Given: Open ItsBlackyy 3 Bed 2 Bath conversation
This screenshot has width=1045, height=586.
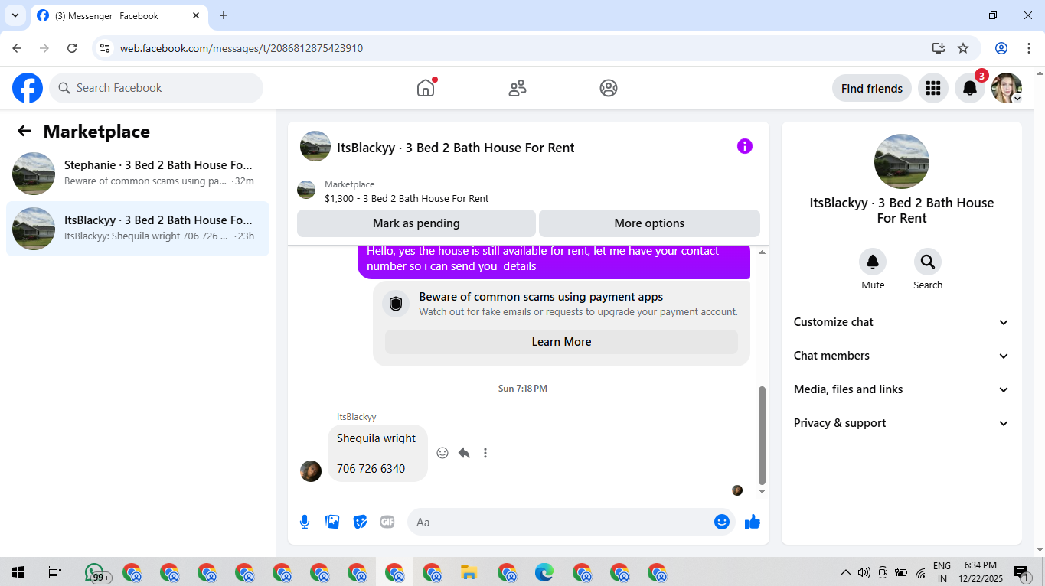Looking at the screenshot, I should (138, 229).
